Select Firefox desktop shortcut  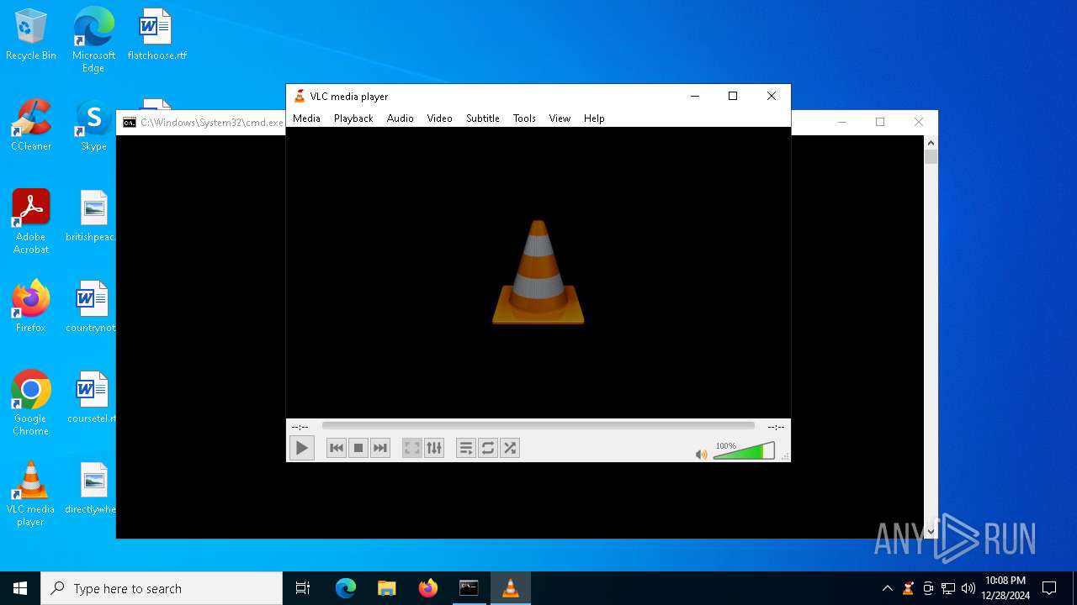(x=31, y=308)
